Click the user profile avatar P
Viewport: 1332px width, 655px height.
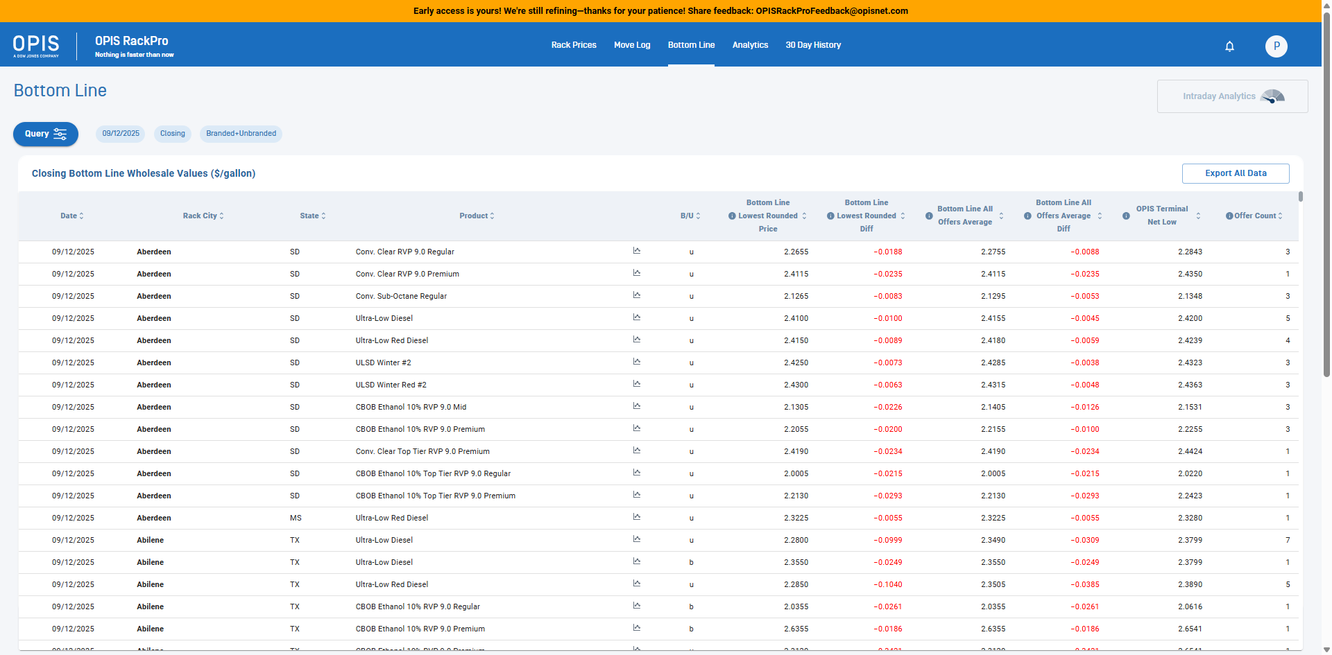point(1276,46)
